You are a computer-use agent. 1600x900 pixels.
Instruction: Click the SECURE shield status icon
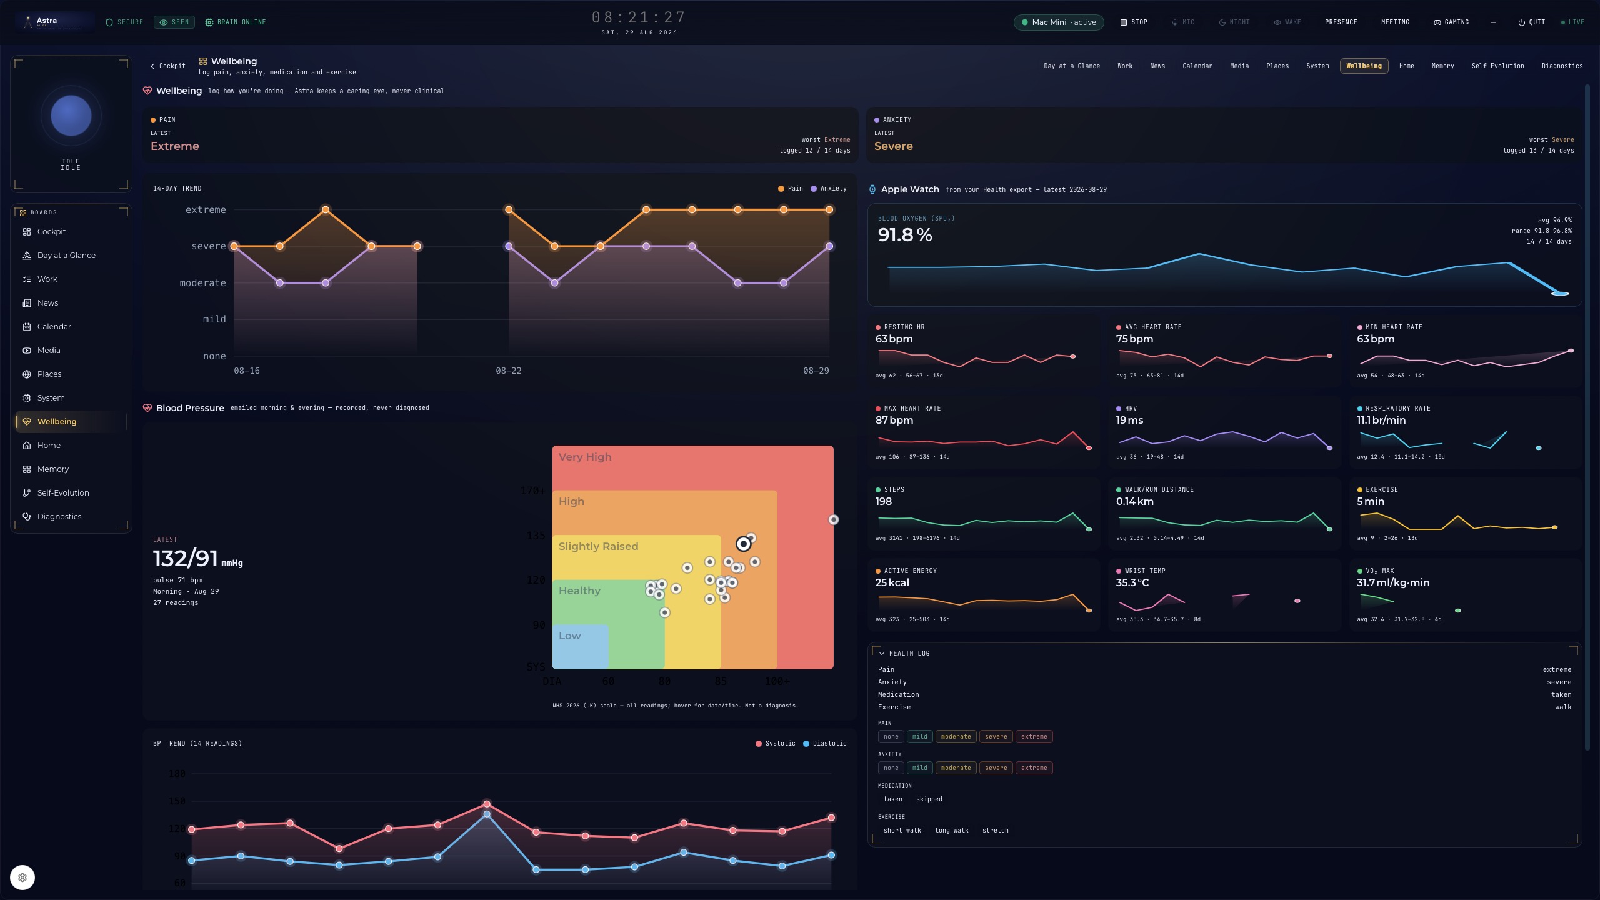(x=109, y=22)
